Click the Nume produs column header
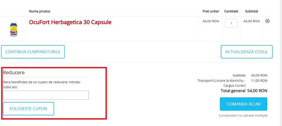Image resolution: width=282 pixels, height=126 pixels. (x=39, y=11)
